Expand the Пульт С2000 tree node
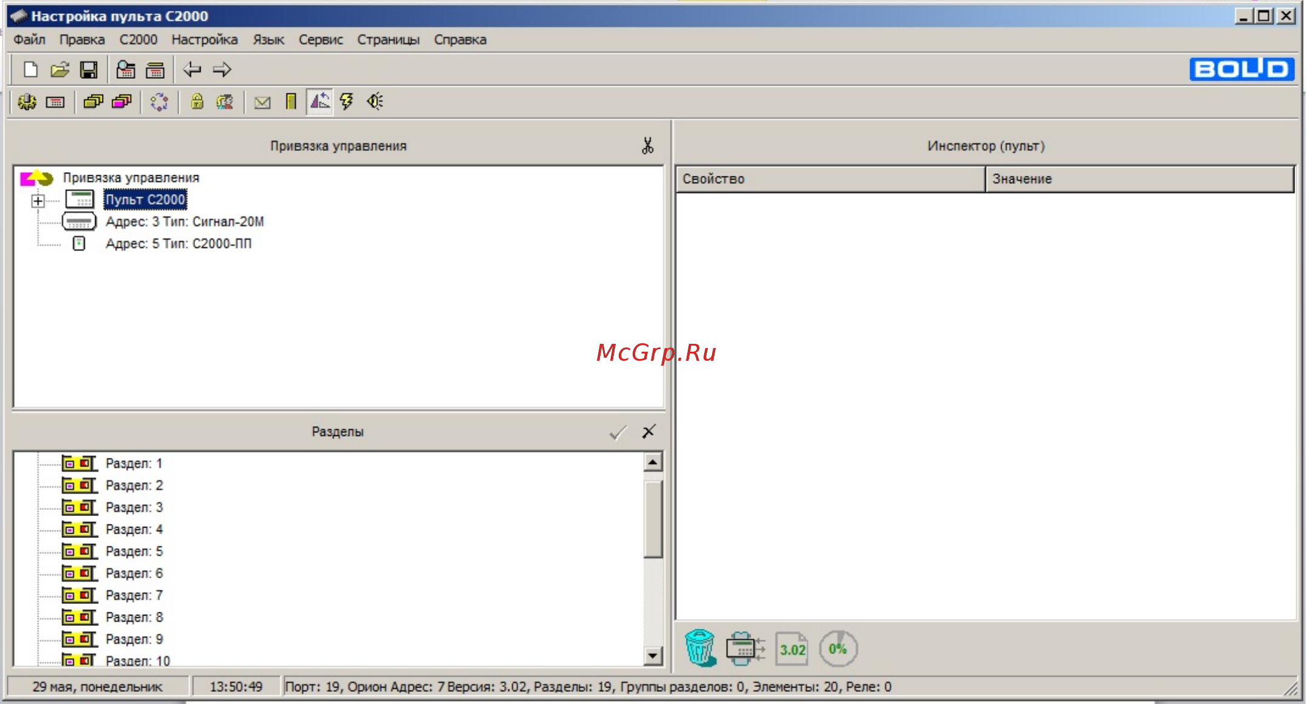The image size is (1306, 704). tap(38, 200)
